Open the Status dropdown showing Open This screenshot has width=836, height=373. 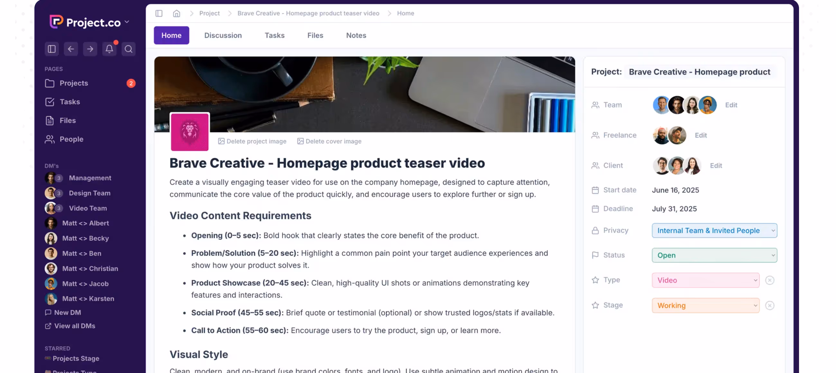(714, 256)
